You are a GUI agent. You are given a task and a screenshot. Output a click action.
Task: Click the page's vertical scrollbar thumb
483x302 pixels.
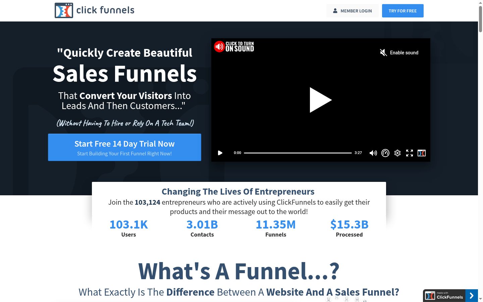coord(480,19)
